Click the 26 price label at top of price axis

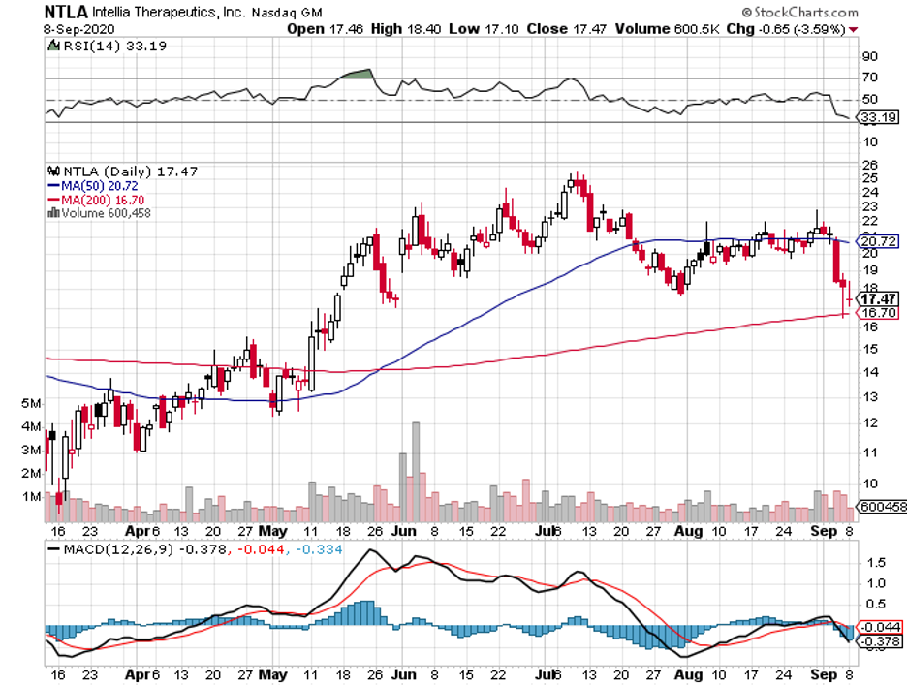pyautogui.click(x=869, y=166)
